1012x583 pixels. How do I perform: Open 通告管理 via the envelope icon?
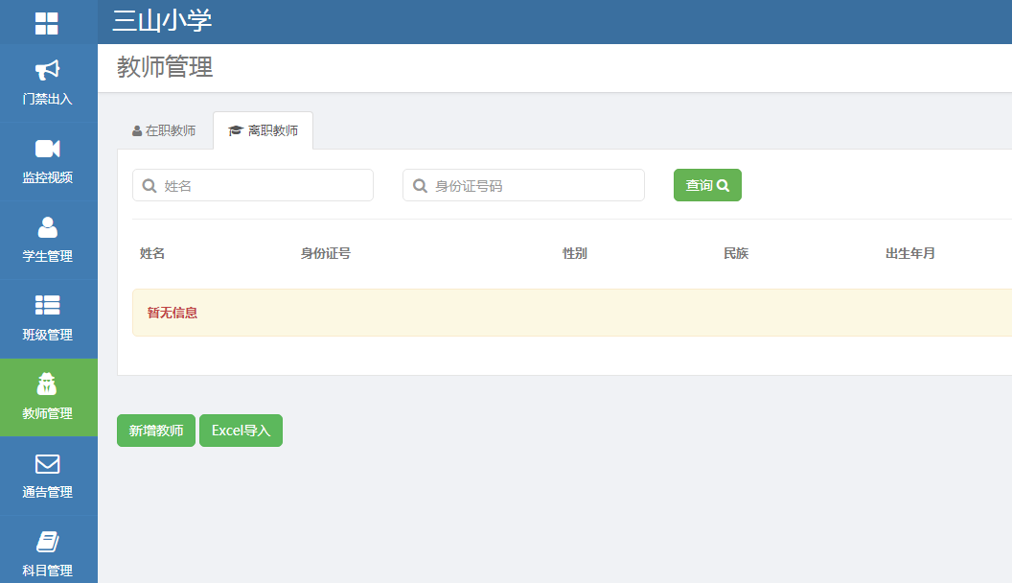coord(48,464)
